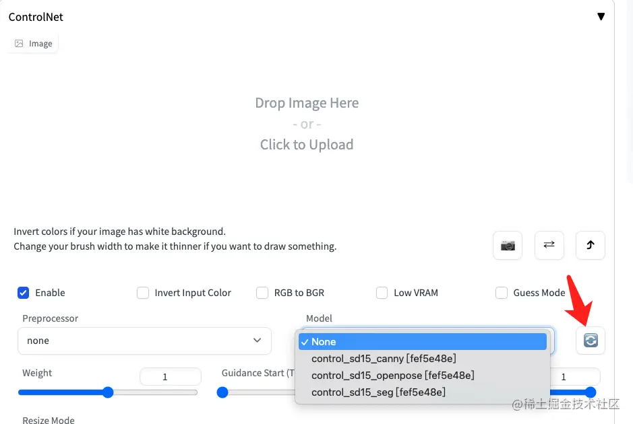633x424 pixels.
Task: Click the Preprocessor label
Action: pos(51,318)
